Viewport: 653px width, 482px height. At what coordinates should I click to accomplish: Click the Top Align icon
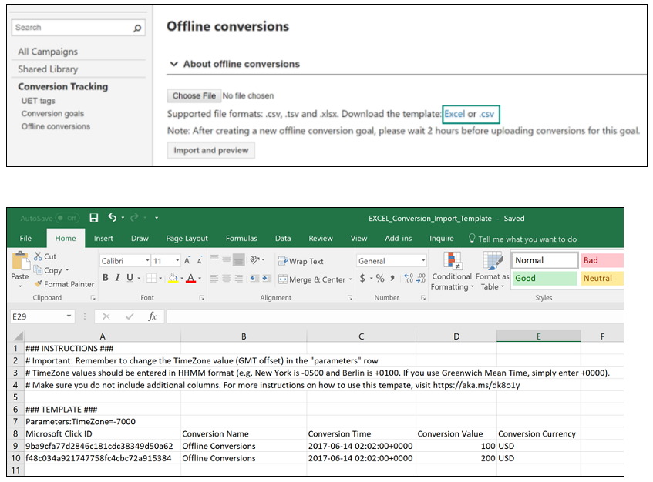tap(214, 259)
